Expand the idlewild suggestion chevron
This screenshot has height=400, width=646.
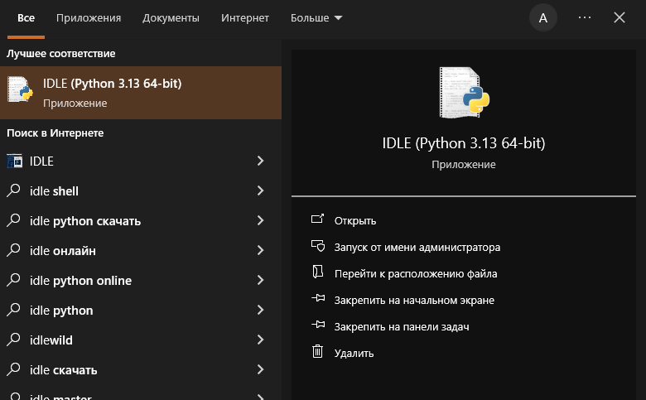click(x=260, y=340)
